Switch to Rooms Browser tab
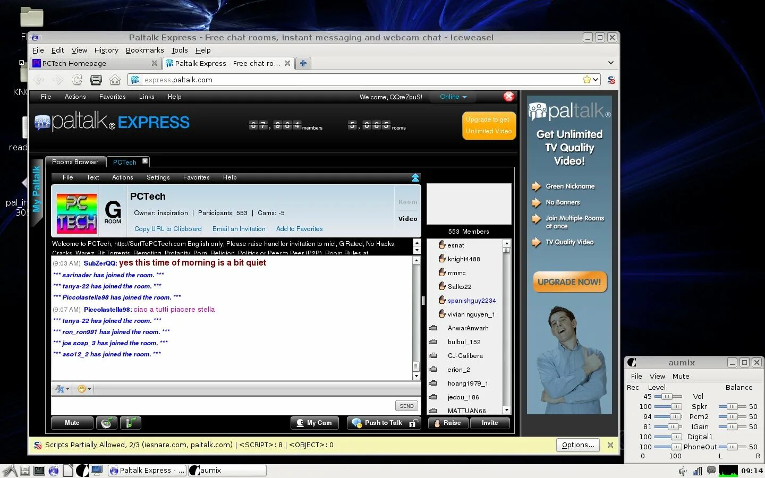Viewport: 765px width, 478px height. click(x=75, y=162)
